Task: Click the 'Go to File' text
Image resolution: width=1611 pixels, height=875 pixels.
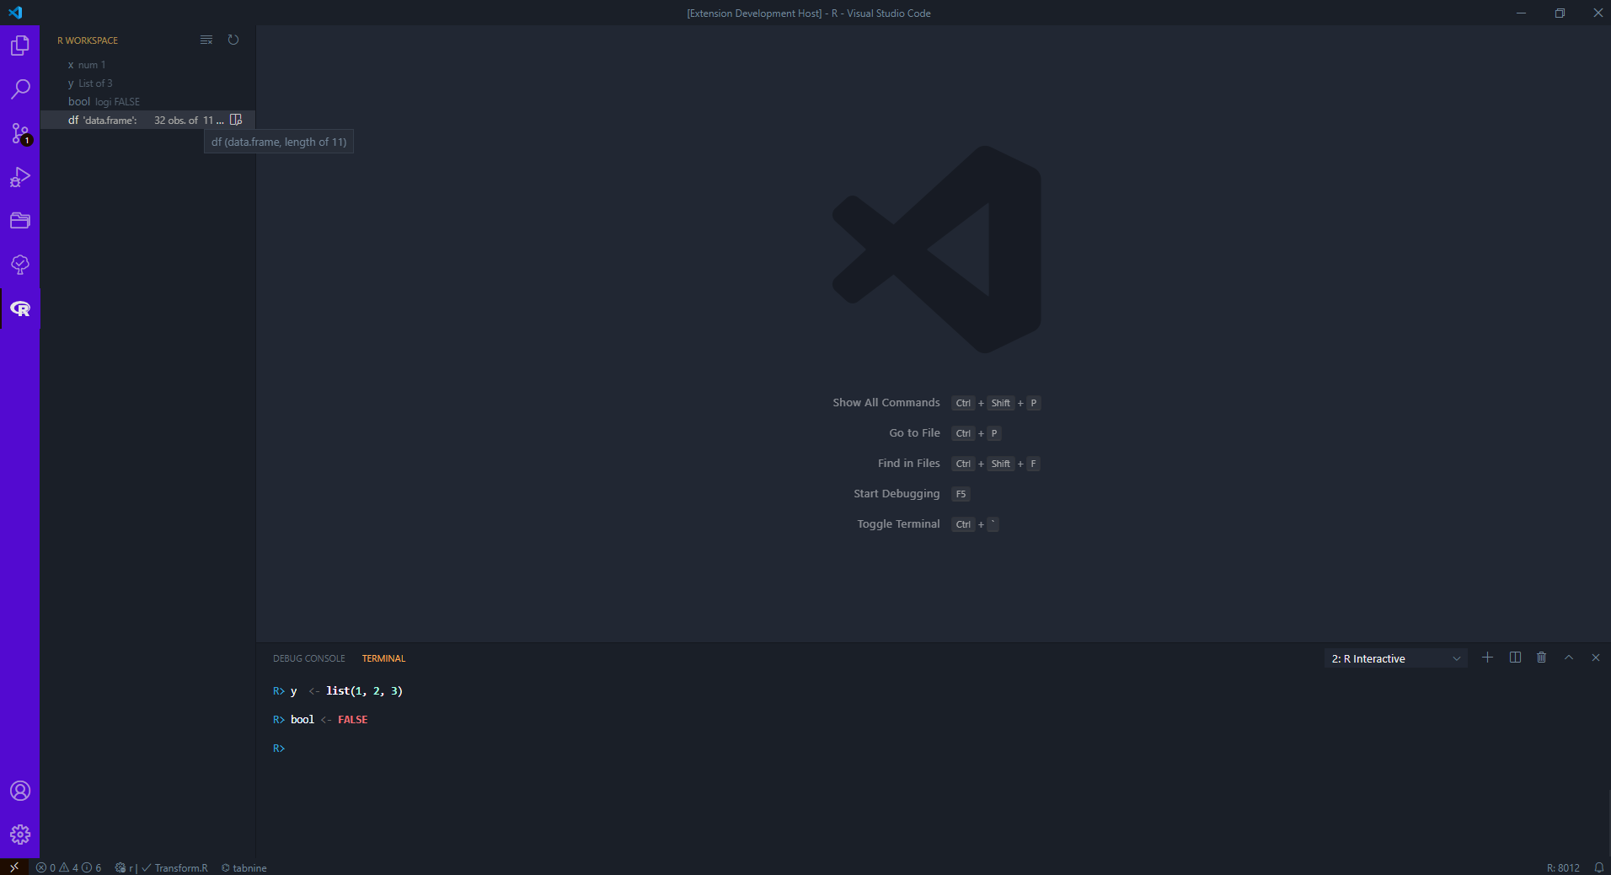Action: [914, 433]
